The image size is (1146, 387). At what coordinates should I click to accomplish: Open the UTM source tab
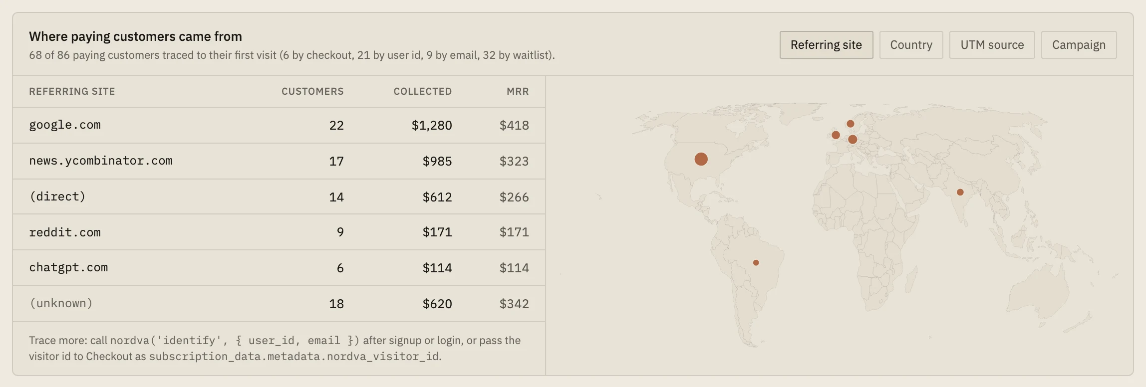point(992,45)
